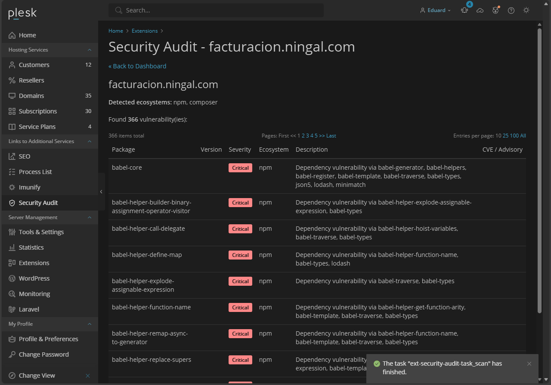Open the help question mark icon
The width and height of the screenshot is (551, 385).
tap(511, 10)
